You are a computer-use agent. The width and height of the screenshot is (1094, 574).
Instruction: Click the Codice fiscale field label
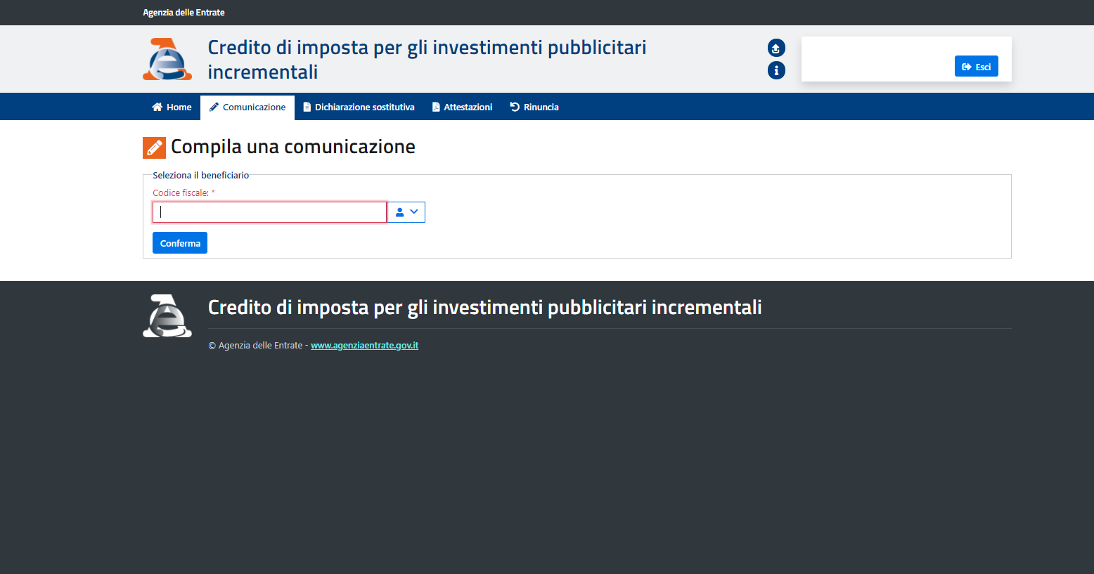tap(181, 193)
